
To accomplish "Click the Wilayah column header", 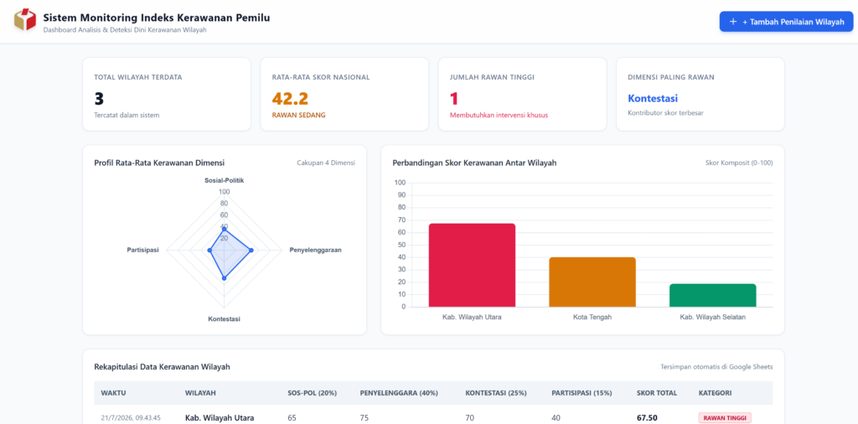I will pyautogui.click(x=199, y=393).
